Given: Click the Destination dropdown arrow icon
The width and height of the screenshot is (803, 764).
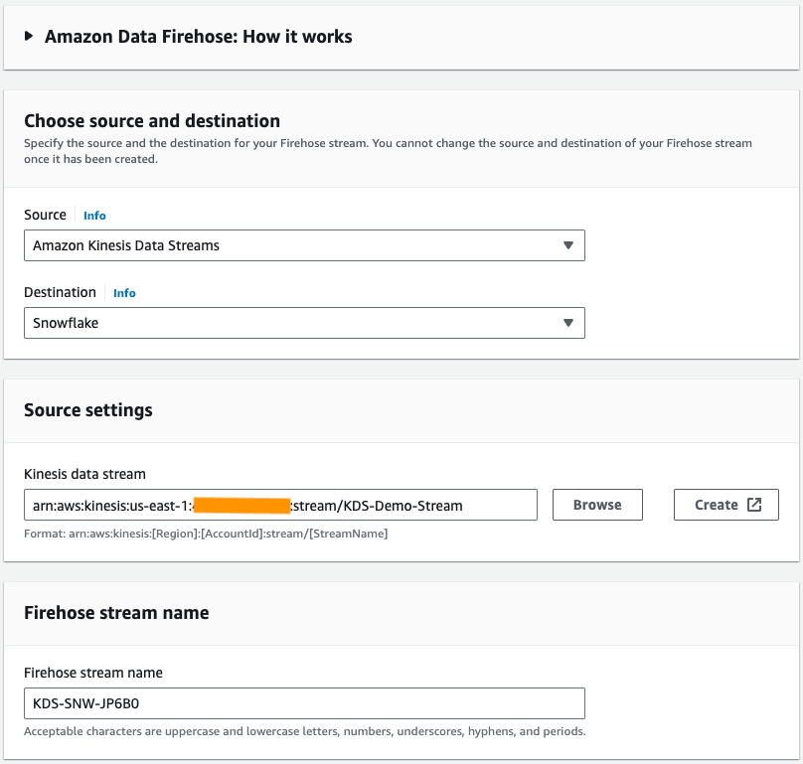Looking at the screenshot, I should 568,323.
